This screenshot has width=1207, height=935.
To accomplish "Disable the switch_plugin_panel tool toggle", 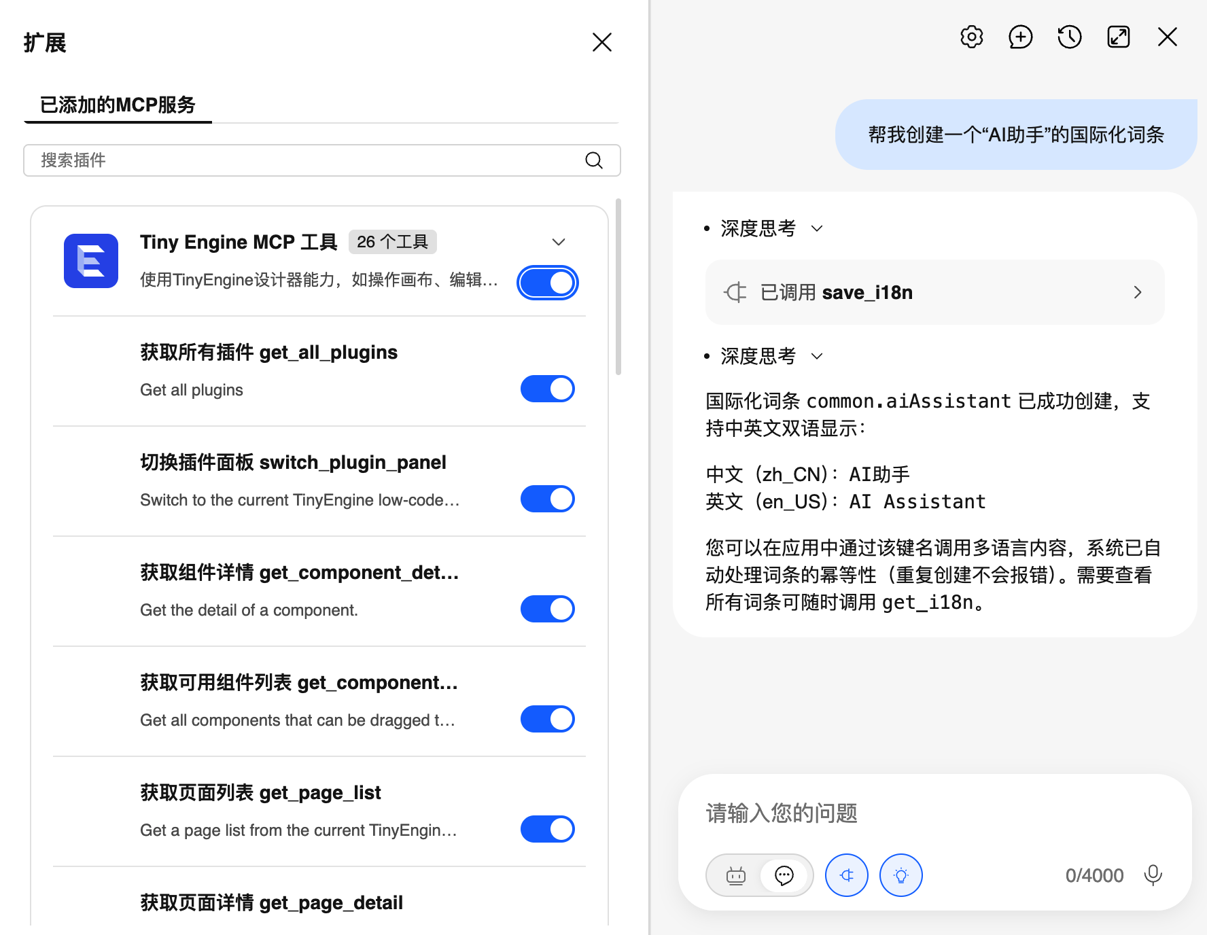I will 547,498.
